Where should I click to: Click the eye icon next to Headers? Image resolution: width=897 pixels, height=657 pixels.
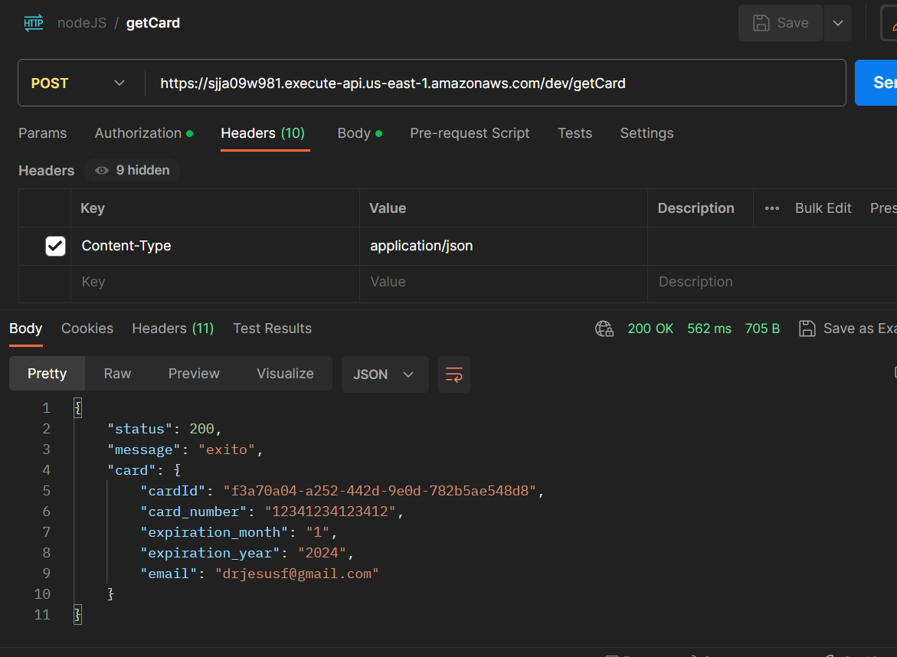point(101,170)
